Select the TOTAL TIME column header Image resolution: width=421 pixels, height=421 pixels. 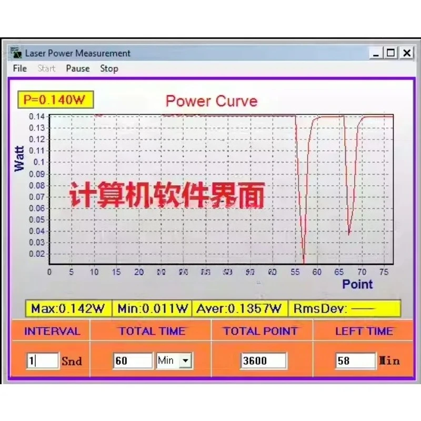coord(152,331)
